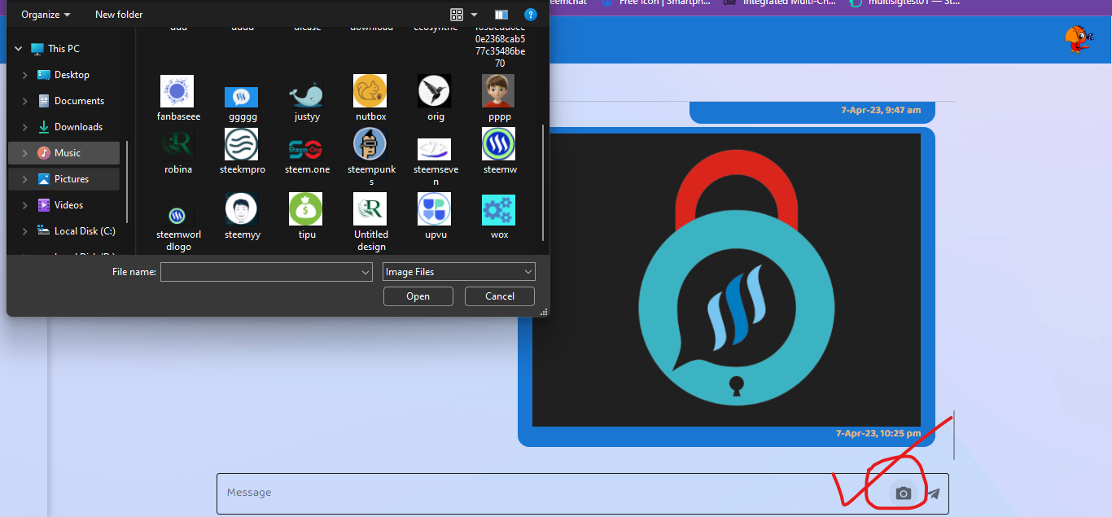
Task: Select the robina image file
Action: pos(177,151)
